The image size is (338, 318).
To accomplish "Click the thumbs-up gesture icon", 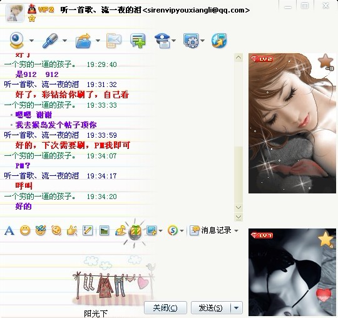I will 72,230.
